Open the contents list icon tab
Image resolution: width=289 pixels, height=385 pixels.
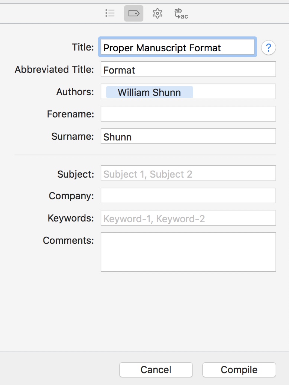pyautogui.click(x=110, y=13)
